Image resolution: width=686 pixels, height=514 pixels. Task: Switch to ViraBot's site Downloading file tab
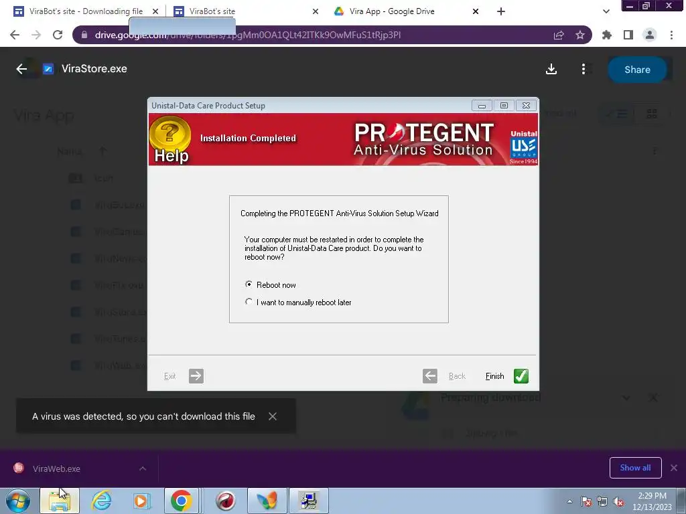[x=86, y=11]
